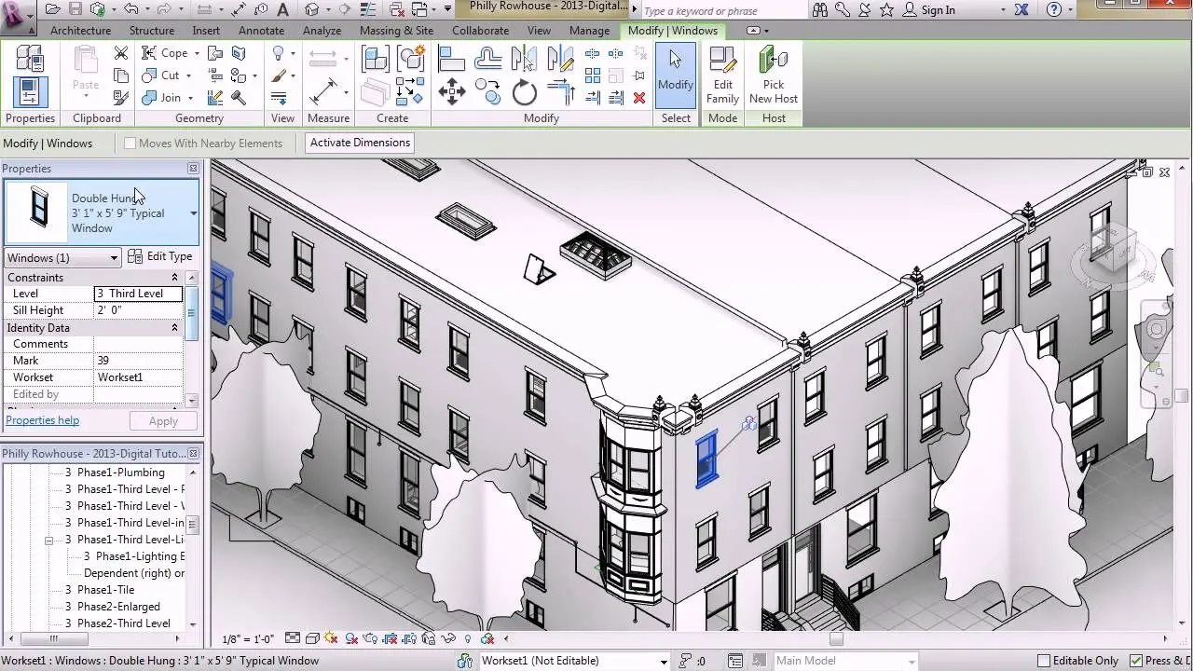
Task: Click the Move tool icon
Action: [452, 90]
